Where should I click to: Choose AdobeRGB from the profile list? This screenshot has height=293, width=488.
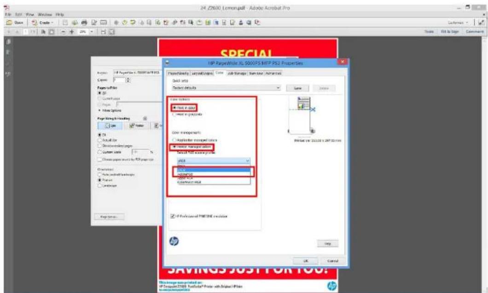[x=214, y=174]
